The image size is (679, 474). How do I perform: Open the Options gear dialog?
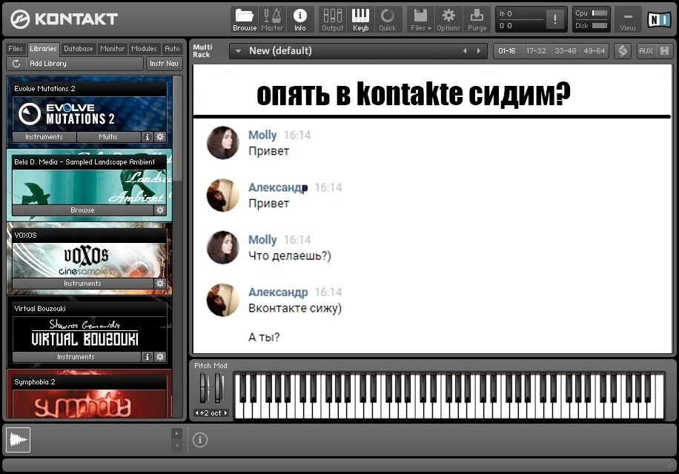[x=448, y=19]
